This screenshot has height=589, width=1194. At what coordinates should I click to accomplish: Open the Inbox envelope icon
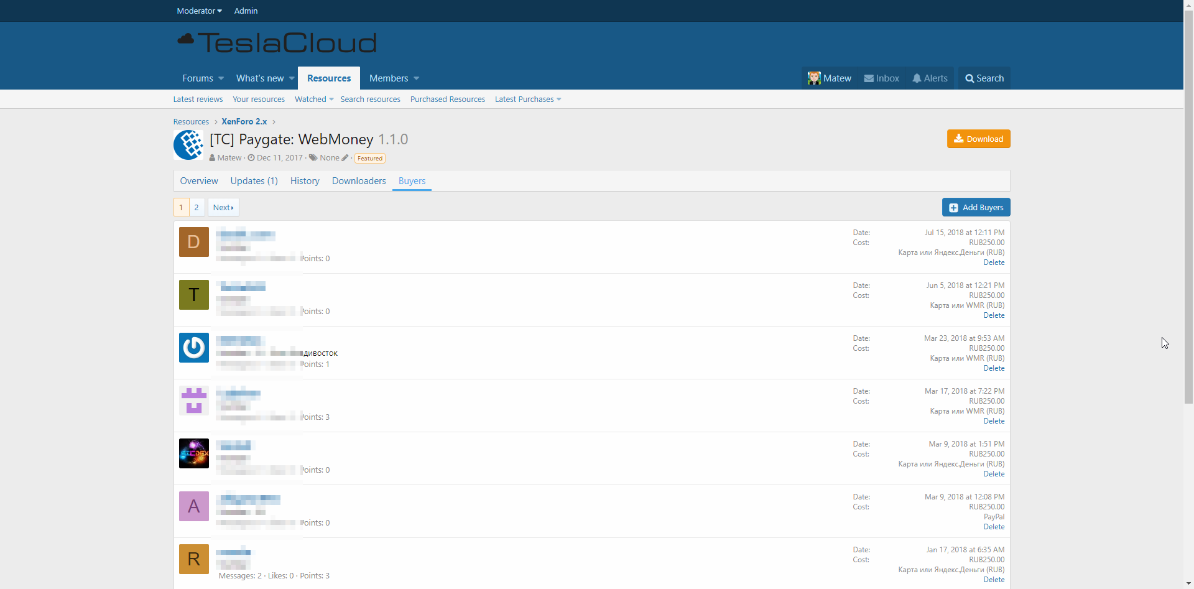click(x=869, y=78)
